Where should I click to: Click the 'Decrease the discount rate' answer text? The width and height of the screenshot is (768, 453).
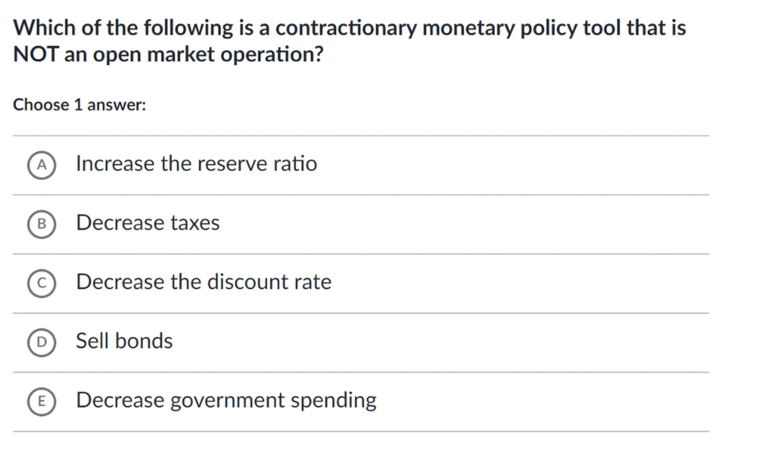(x=204, y=282)
